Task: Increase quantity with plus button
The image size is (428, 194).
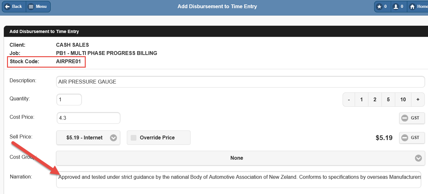Action: [417, 100]
